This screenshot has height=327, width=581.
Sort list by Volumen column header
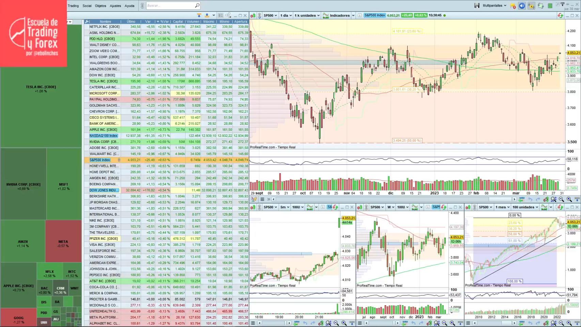[193, 21]
